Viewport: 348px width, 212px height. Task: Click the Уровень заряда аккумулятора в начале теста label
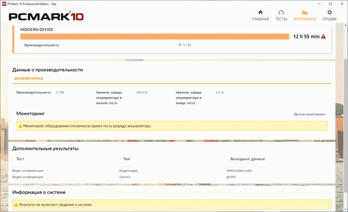tap(109, 98)
